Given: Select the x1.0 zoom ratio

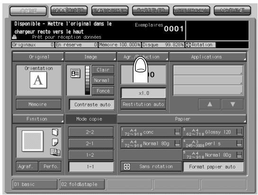Looking at the screenshot, I should [143, 93].
